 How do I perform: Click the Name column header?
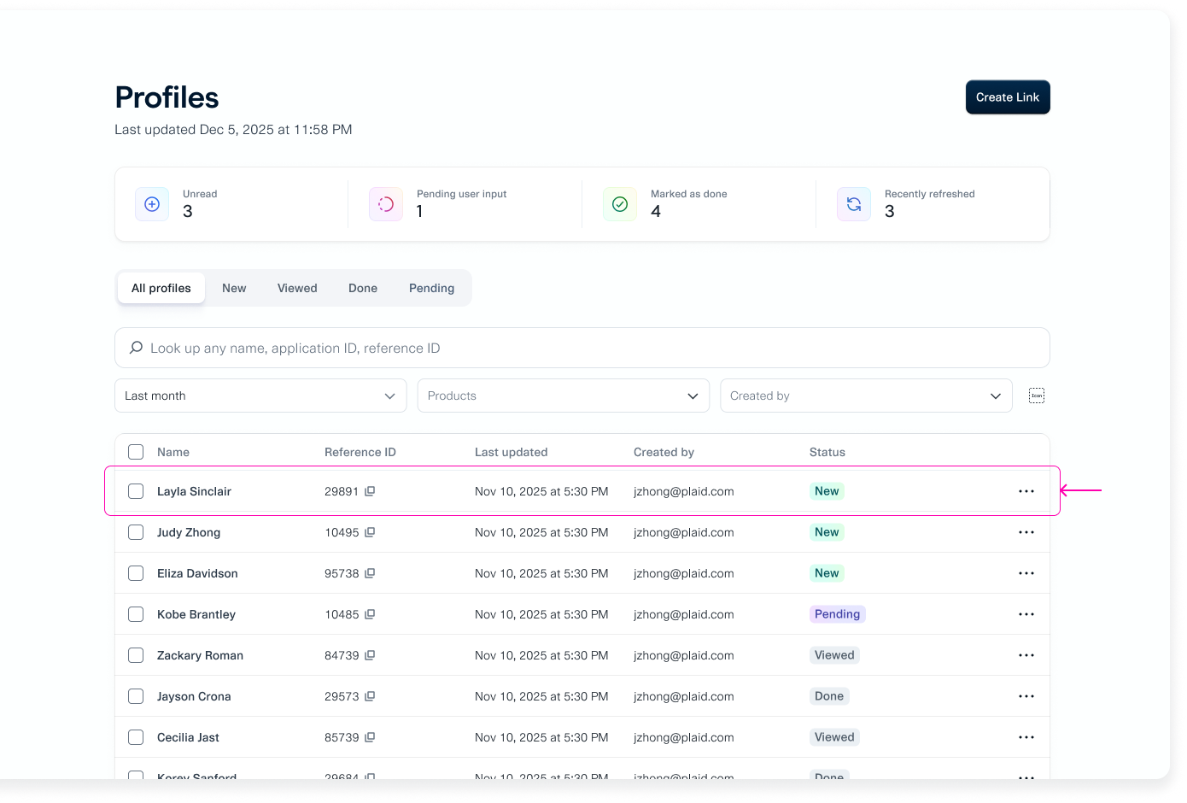[x=173, y=452]
